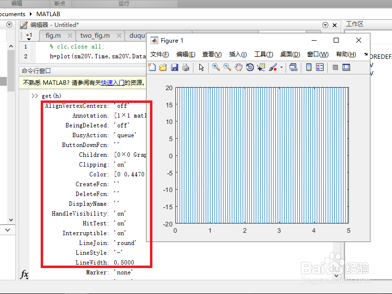Insert Legend using toolbar icon
This screenshot has height=294, width=392.
pyautogui.click(x=320, y=67)
